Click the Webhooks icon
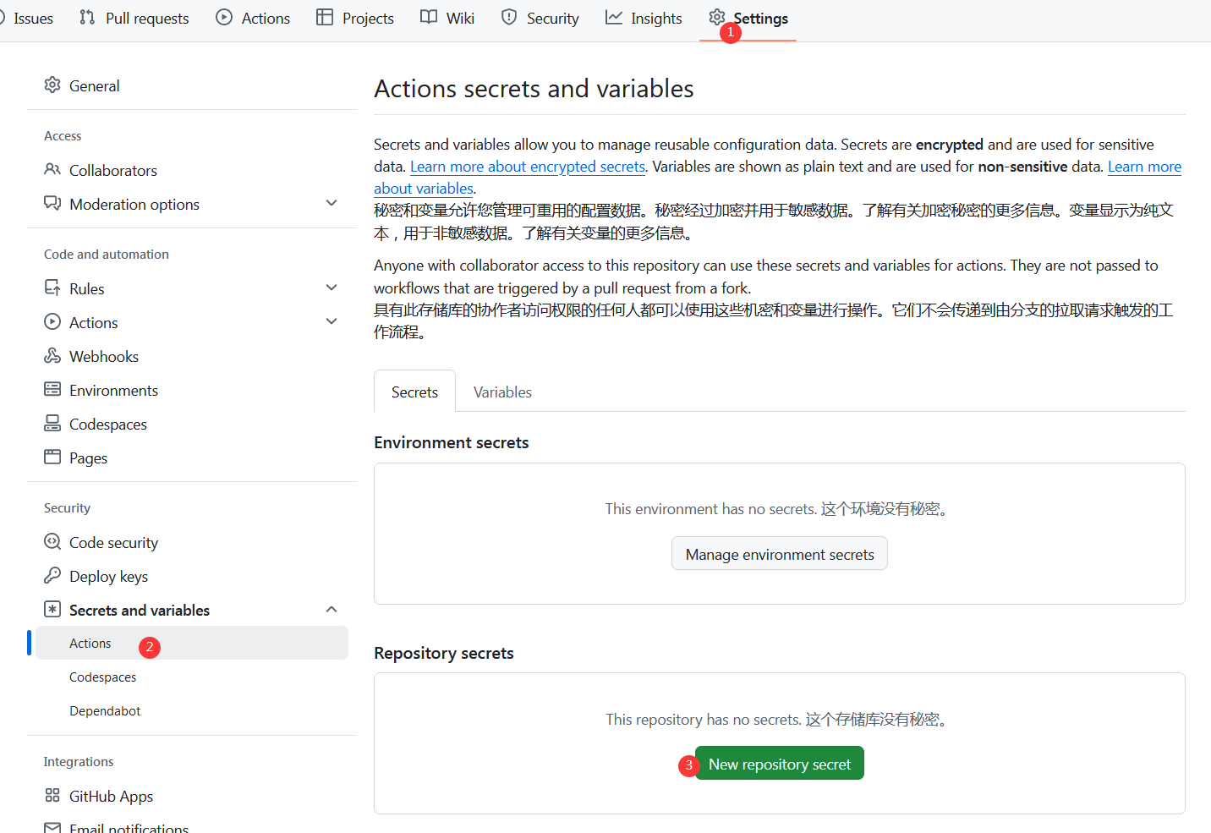This screenshot has height=833, width=1211. click(52, 355)
